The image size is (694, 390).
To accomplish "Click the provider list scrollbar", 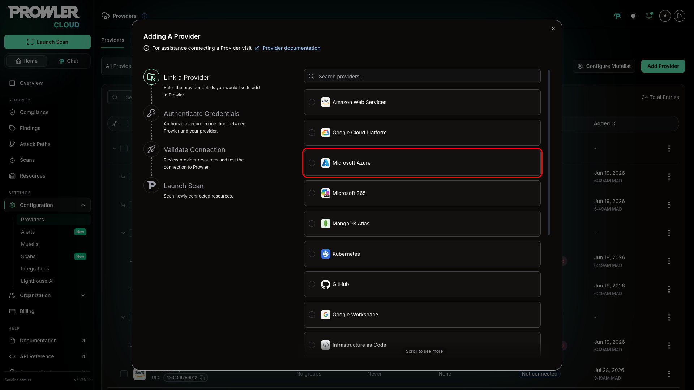I will pos(549,152).
